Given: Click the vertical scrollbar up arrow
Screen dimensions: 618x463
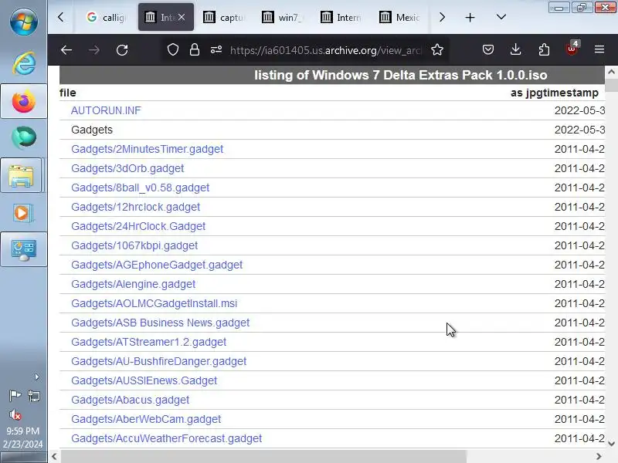Looking at the screenshot, I should point(611,72).
